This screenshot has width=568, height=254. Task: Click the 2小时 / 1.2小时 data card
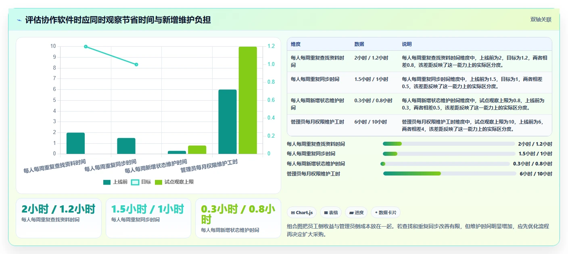tap(58, 218)
